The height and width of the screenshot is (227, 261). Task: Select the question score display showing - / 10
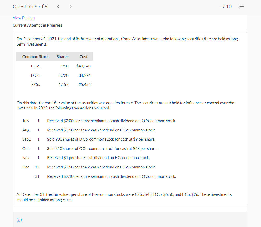tap(226, 6)
